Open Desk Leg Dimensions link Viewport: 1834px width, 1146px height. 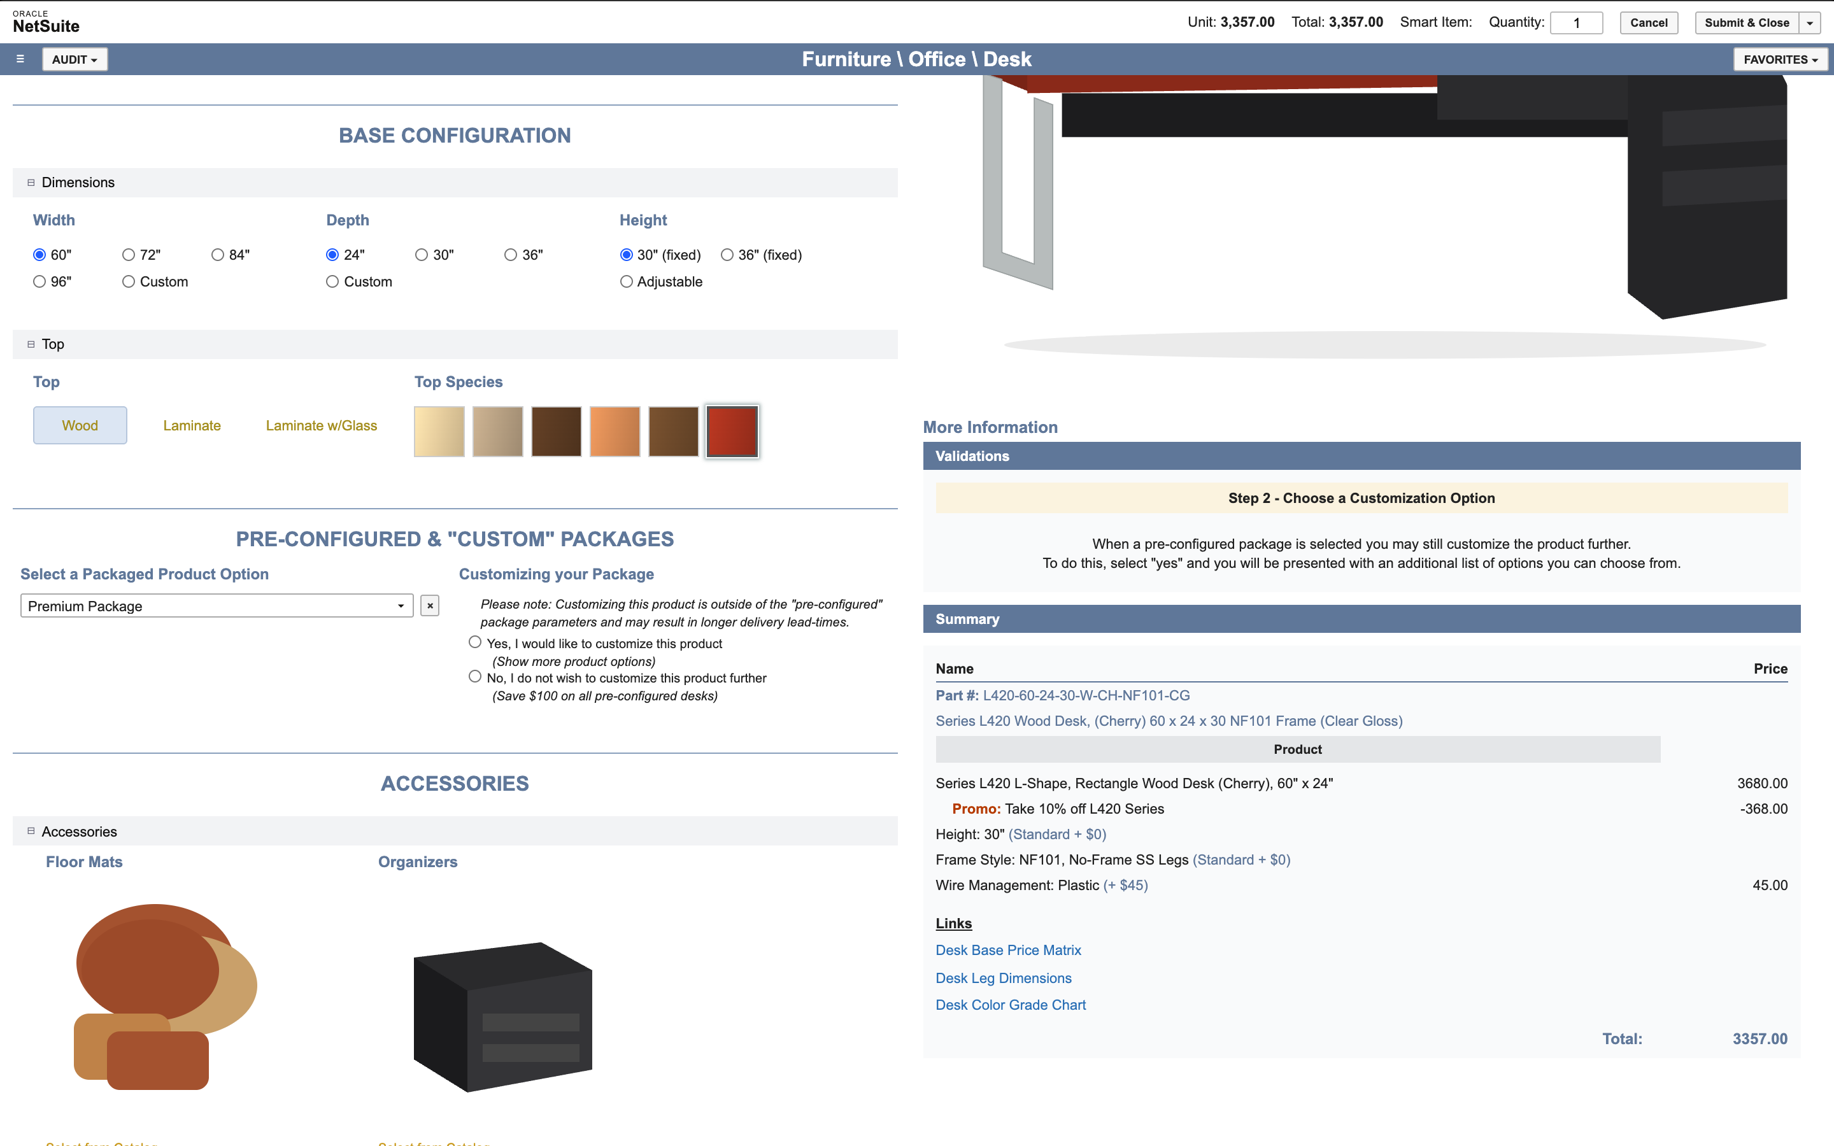point(1004,978)
